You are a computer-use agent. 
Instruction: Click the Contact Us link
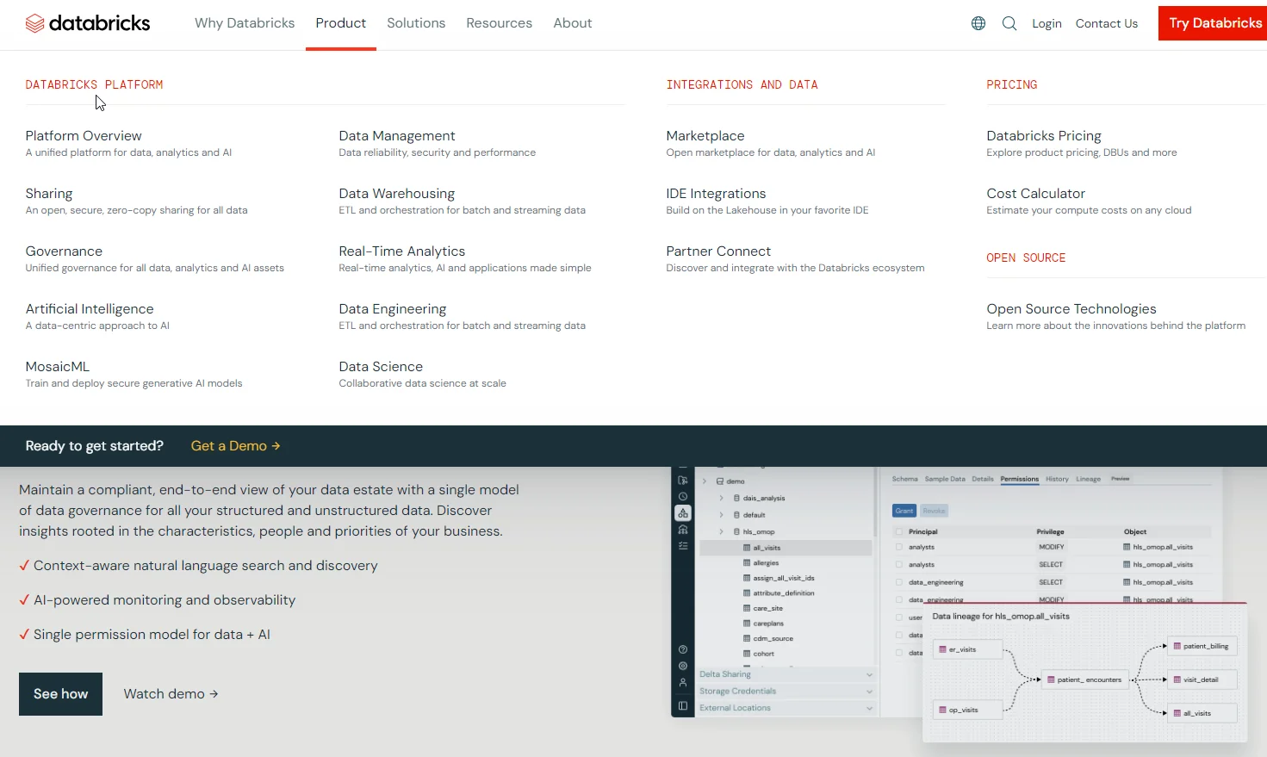pyautogui.click(x=1107, y=23)
